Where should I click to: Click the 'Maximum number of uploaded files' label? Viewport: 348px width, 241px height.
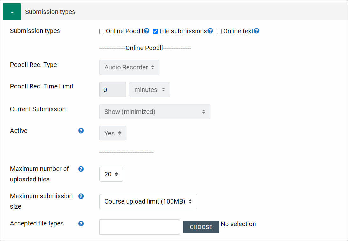pyautogui.click(x=39, y=174)
